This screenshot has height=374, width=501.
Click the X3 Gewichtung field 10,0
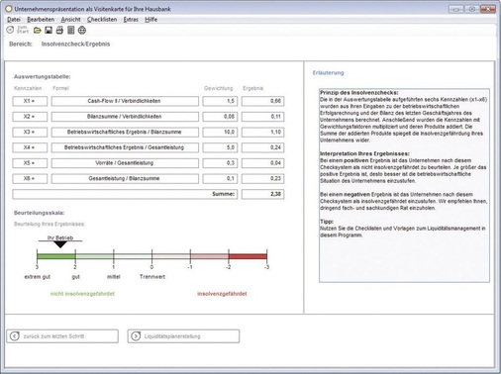tap(220, 132)
